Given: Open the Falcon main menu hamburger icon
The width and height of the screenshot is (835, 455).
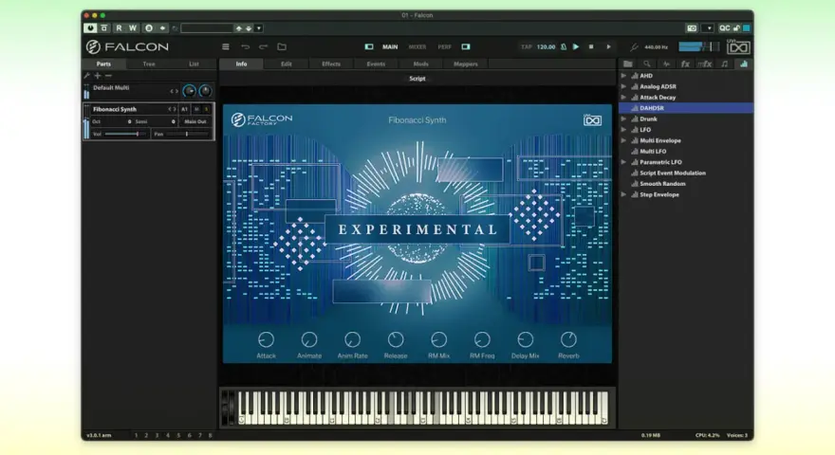Looking at the screenshot, I should click(226, 46).
